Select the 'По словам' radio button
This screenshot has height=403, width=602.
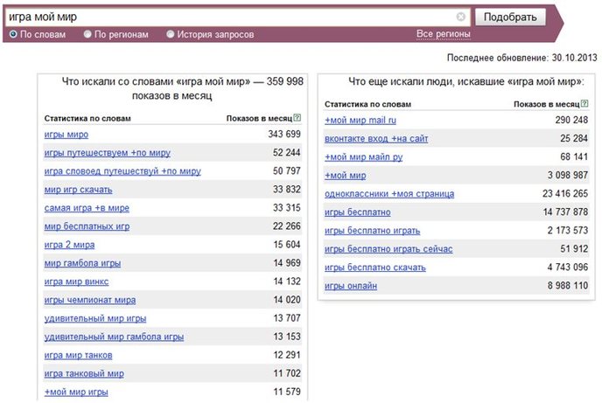tap(13, 34)
